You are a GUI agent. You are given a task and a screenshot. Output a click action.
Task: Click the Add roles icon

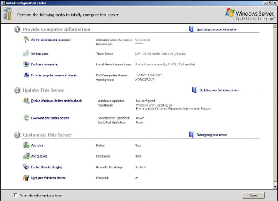tap(26, 145)
